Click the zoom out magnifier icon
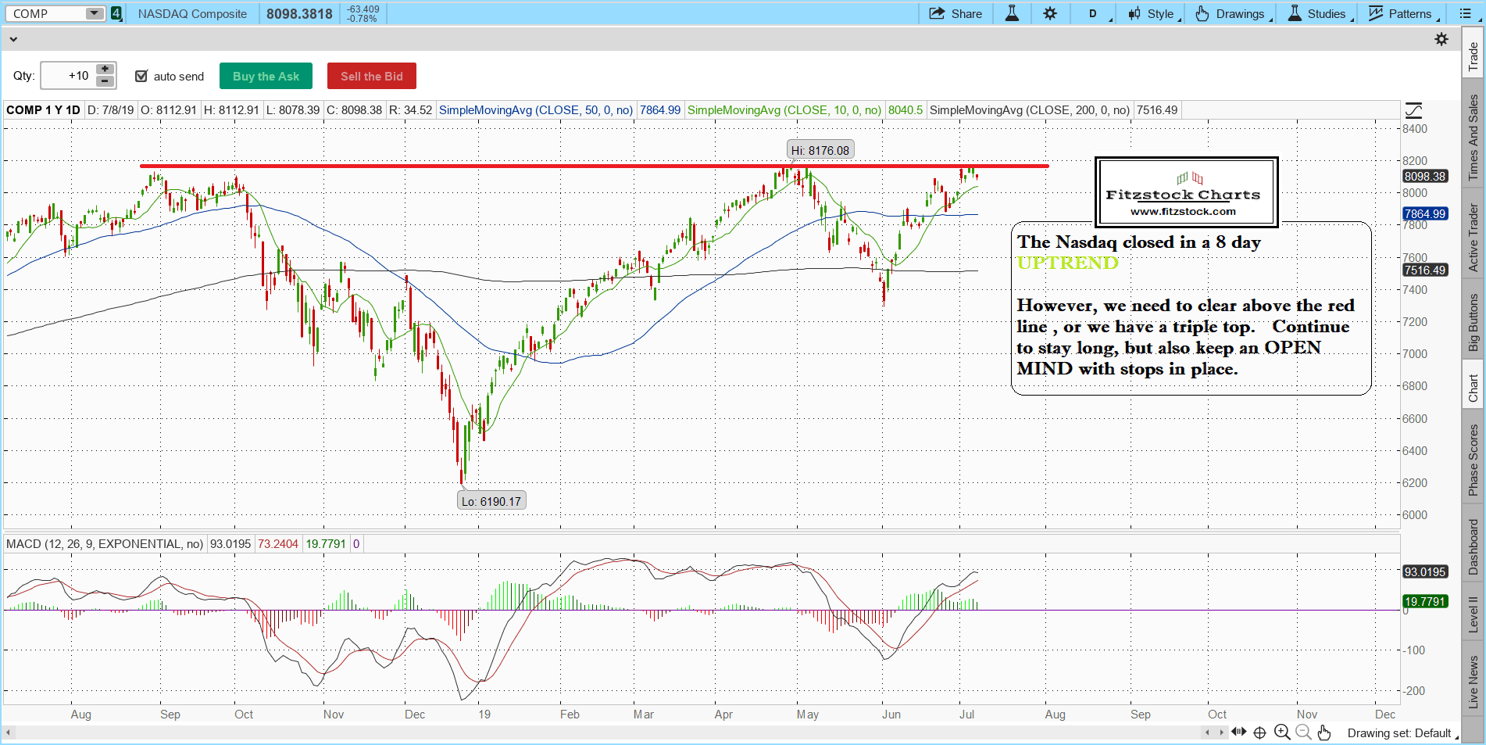 1302,732
